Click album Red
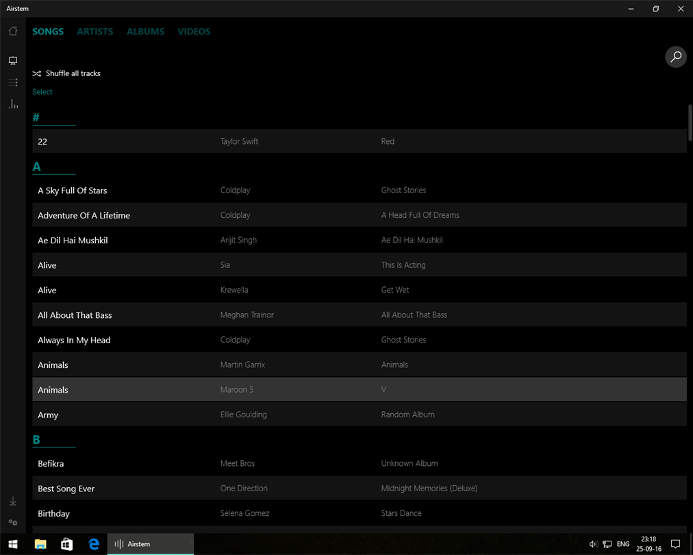 [x=388, y=141]
